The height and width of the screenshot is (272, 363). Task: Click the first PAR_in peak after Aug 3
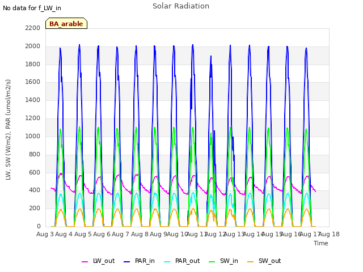point(60,48)
